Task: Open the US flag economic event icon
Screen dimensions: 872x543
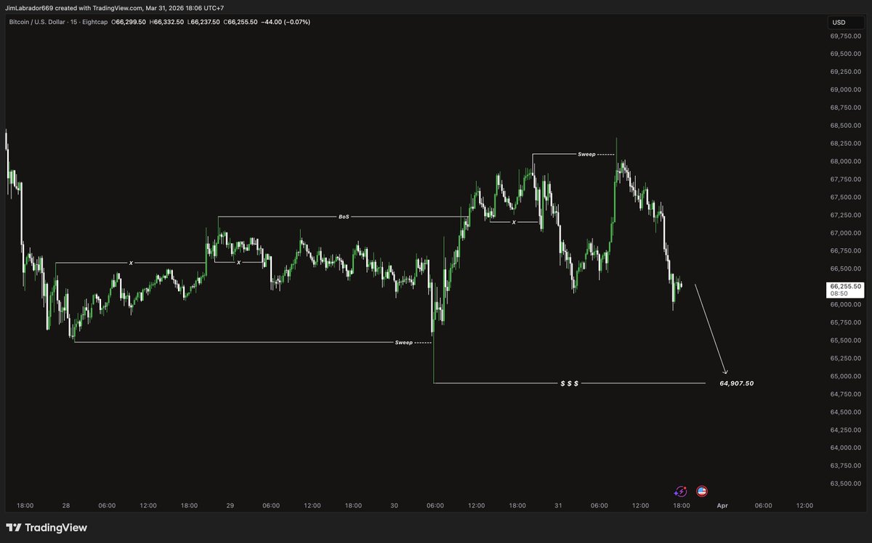Action: [x=702, y=491]
